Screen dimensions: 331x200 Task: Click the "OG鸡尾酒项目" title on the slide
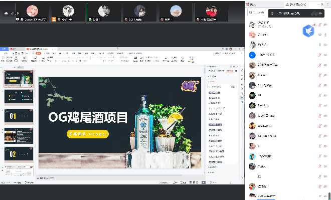(x=88, y=118)
